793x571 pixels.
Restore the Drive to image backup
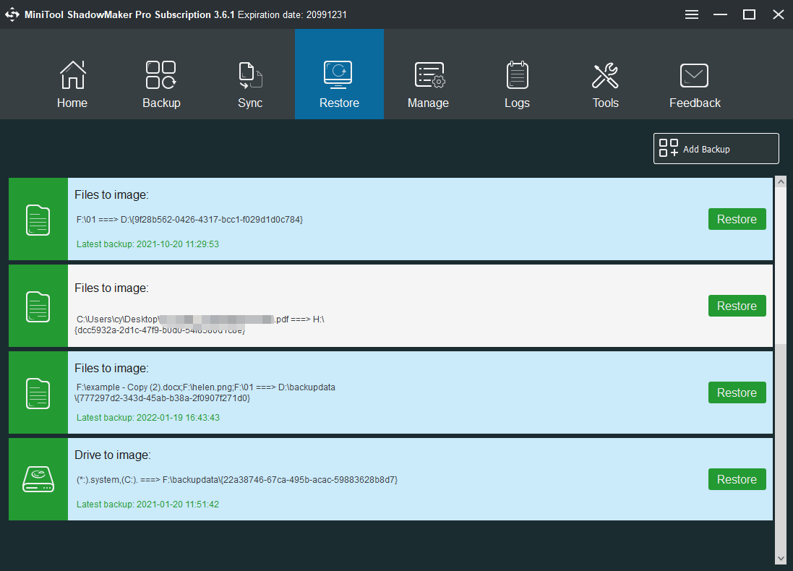pos(737,478)
